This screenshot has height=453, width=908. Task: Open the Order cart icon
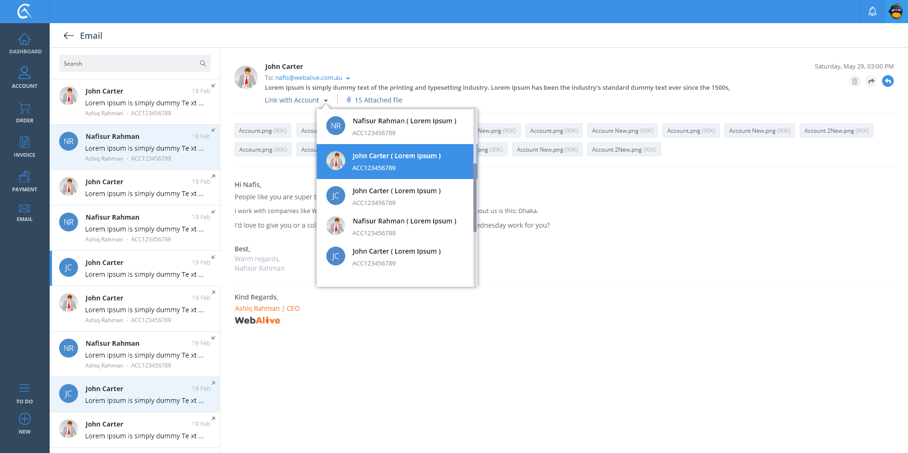[25, 112]
